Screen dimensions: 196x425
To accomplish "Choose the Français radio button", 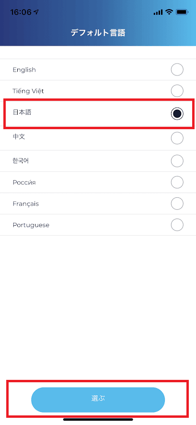I will [177, 204].
